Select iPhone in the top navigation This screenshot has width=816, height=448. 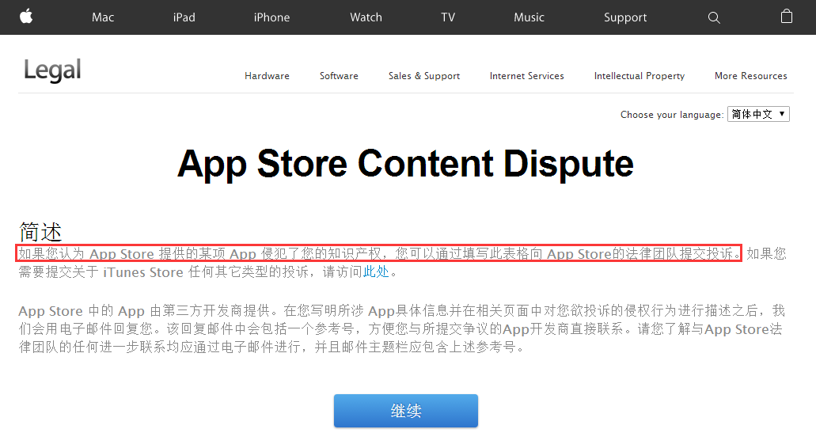click(271, 17)
